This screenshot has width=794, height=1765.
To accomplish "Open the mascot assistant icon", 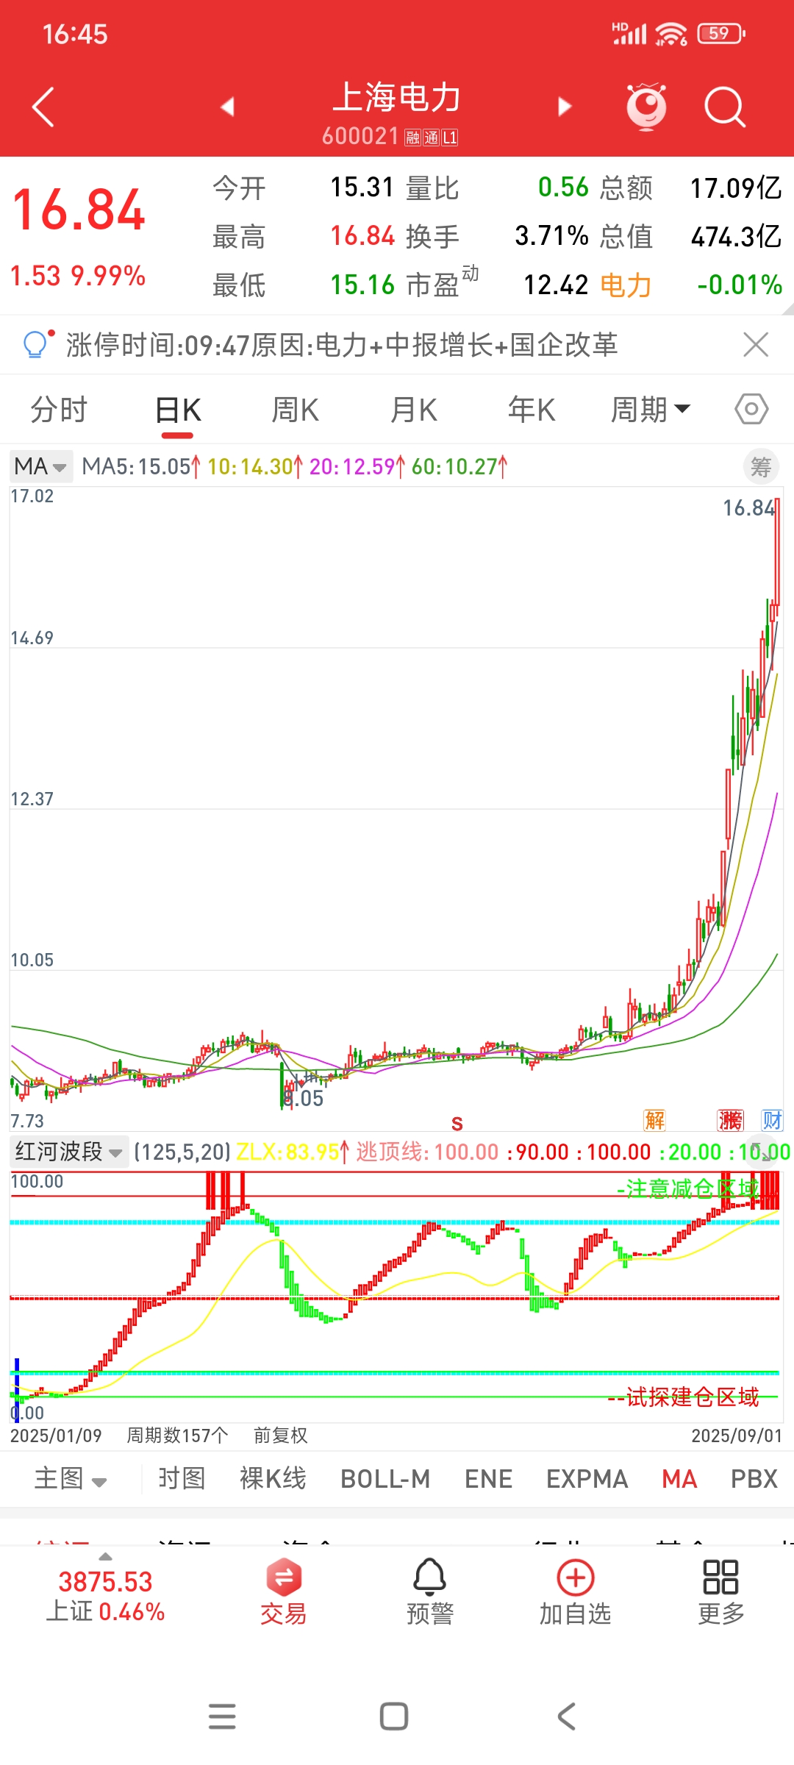I will 646,107.
